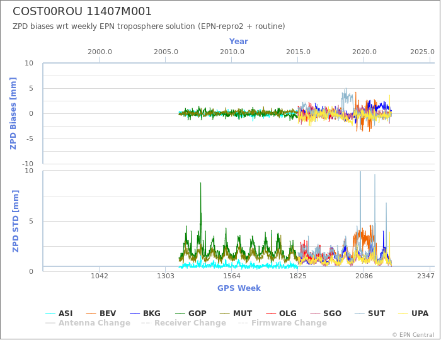Toggle the MUT series legend entry

tap(236, 314)
